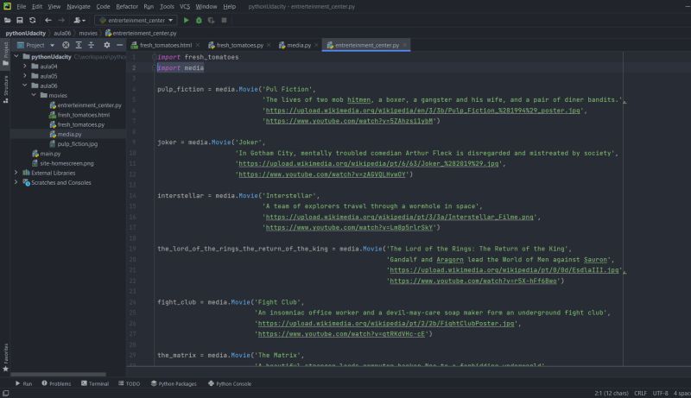Click the Pulp Fiction poster wikimedia URL
This screenshot has width=691, height=398.
[x=422, y=111]
